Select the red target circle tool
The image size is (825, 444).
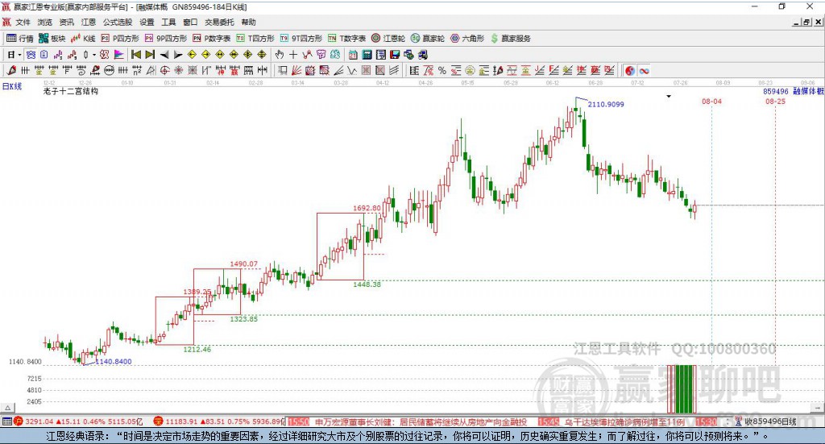[164, 70]
